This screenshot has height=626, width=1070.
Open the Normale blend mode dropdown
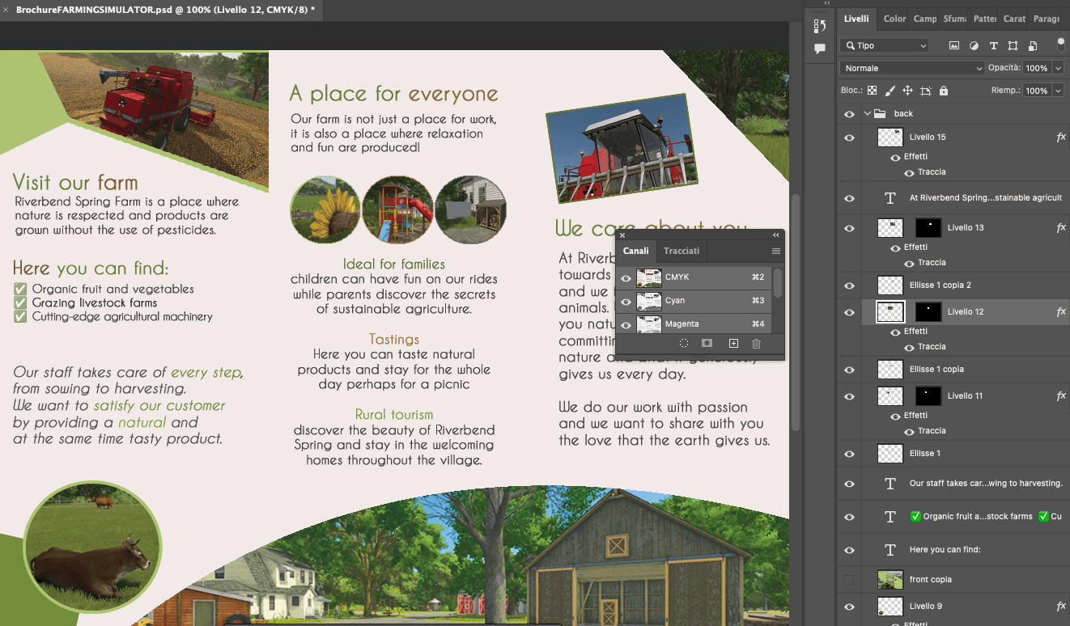911,69
